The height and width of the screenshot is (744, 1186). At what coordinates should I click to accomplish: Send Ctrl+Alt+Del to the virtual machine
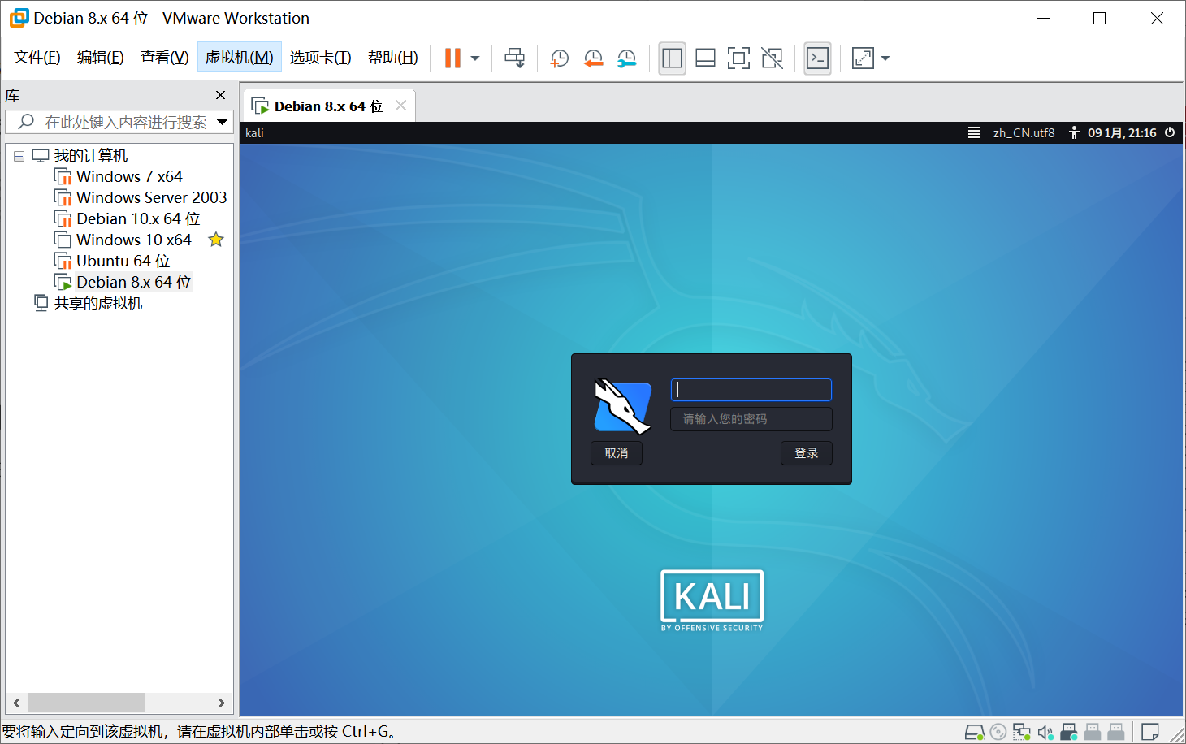[x=515, y=58]
